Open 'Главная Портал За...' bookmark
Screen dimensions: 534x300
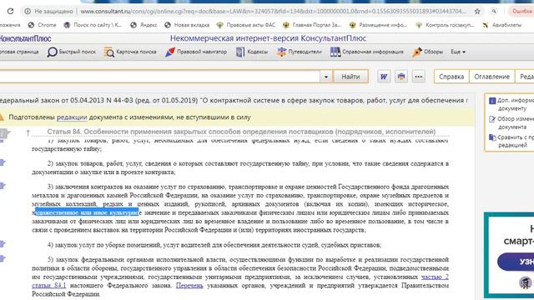click(312, 25)
